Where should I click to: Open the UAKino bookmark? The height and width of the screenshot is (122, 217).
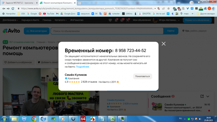point(127,14)
